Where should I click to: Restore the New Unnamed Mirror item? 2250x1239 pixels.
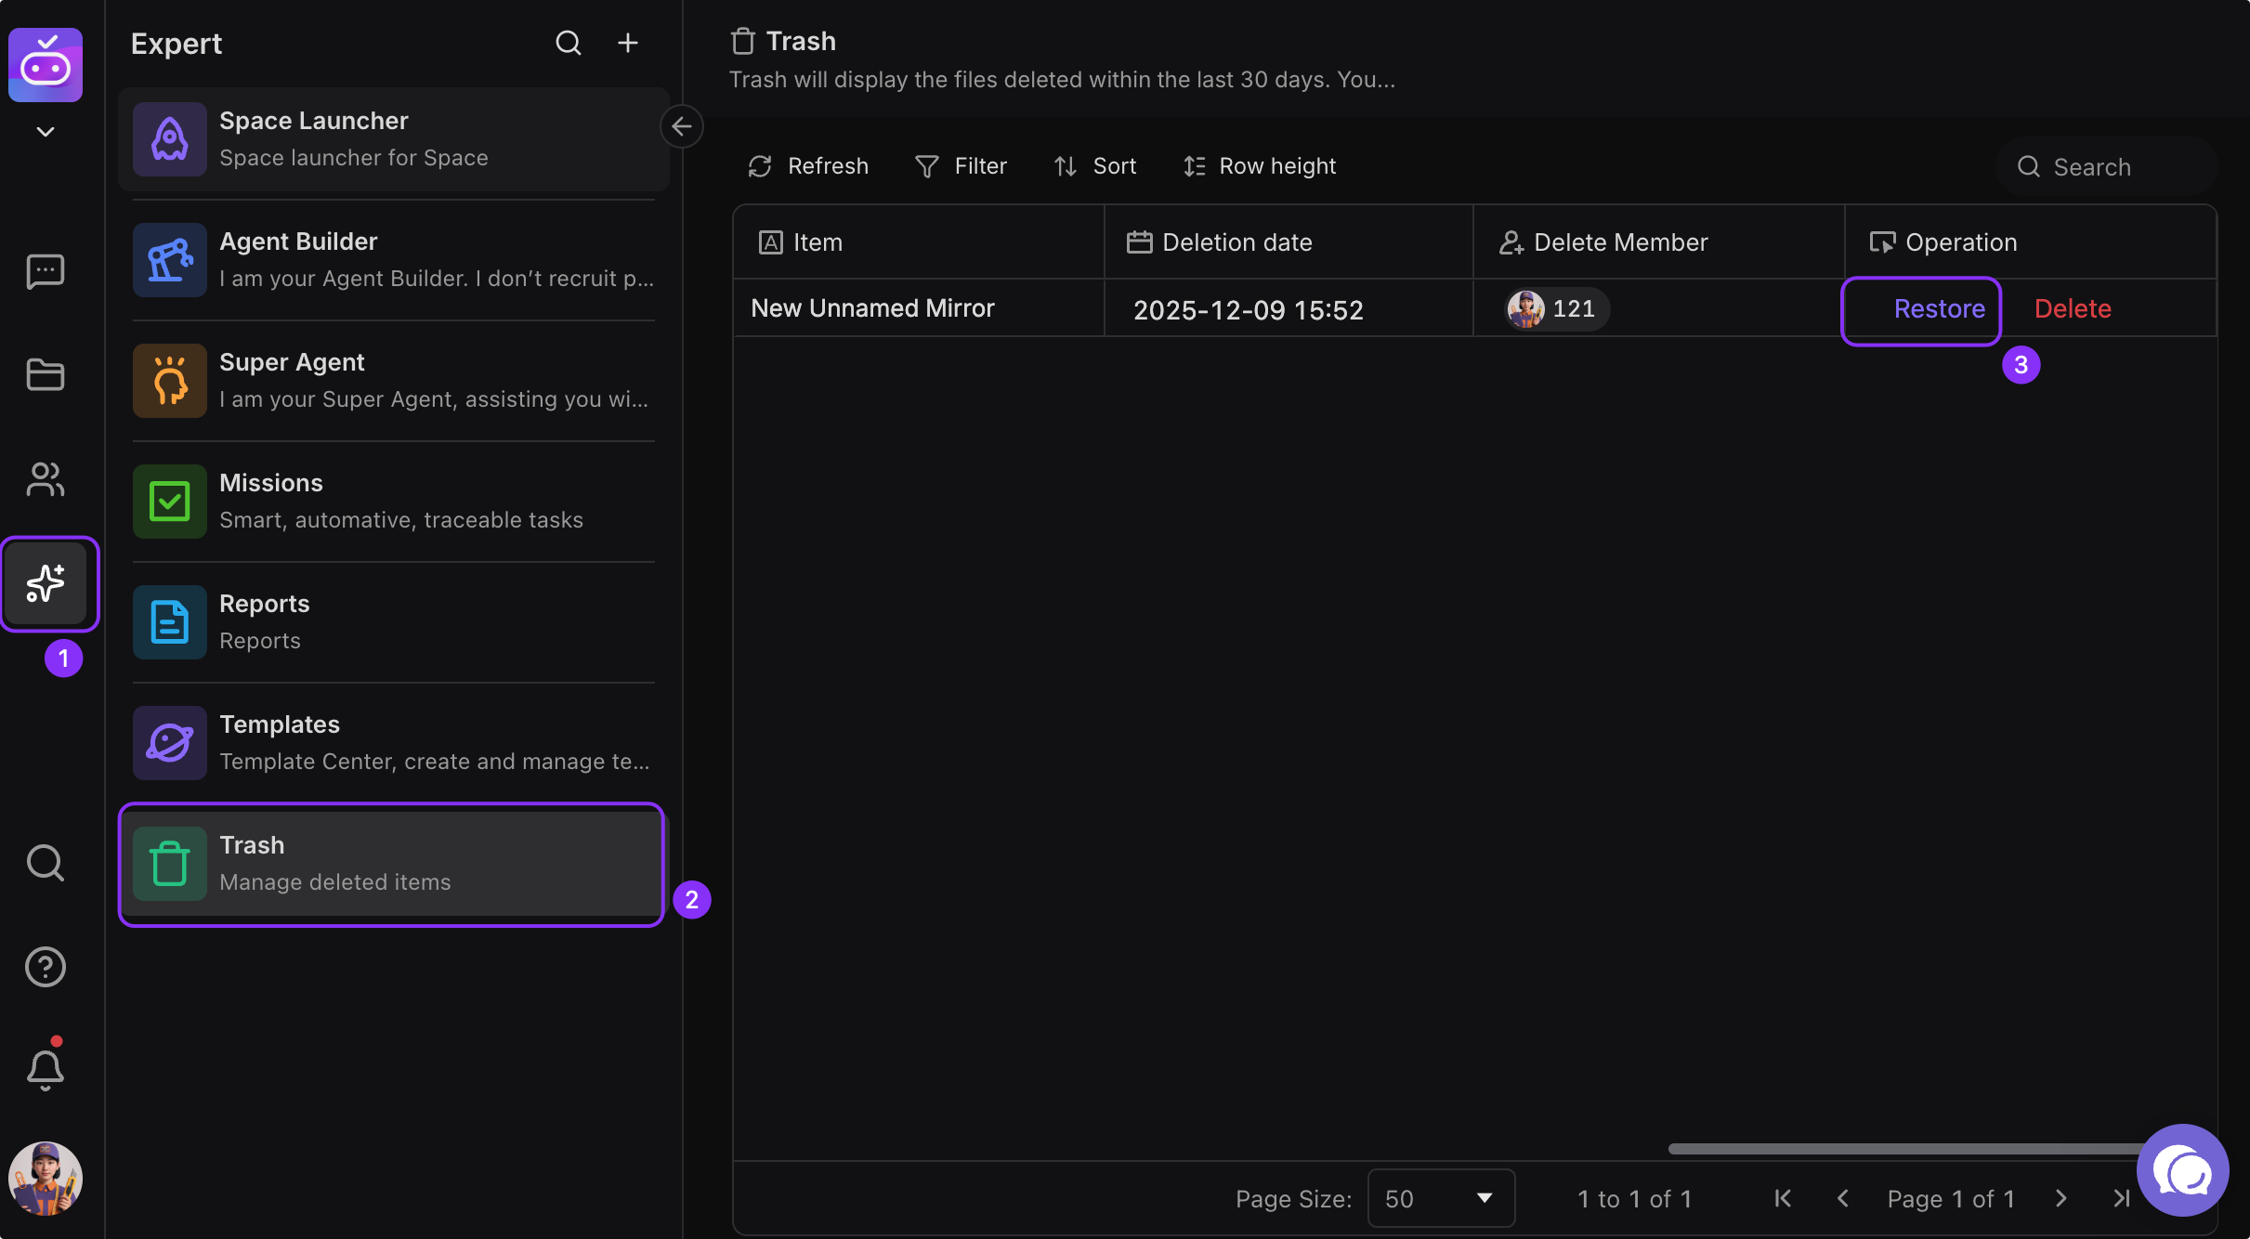pos(1939,308)
